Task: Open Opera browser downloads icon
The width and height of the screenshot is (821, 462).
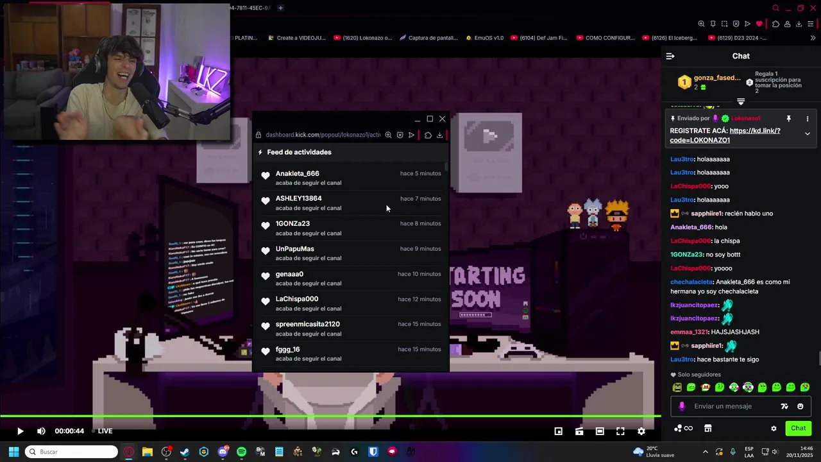Action: (x=799, y=24)
